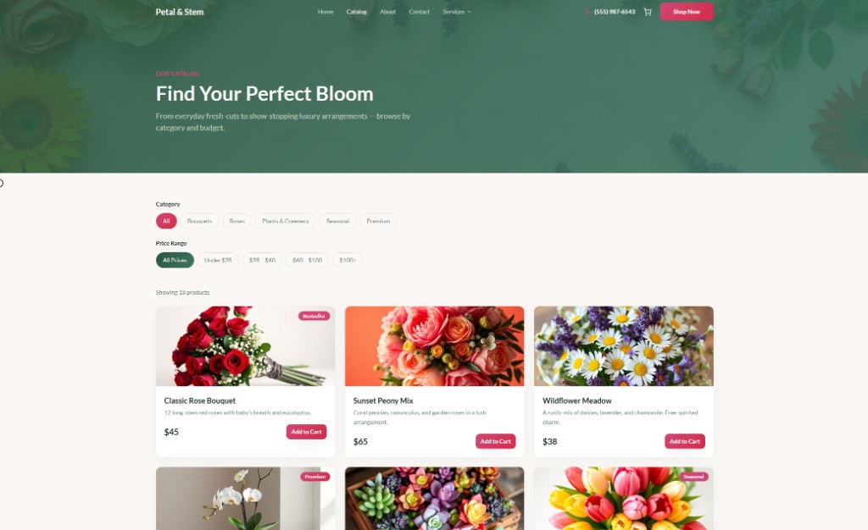Click the phone icon beside the number

[x=587, y=12]
